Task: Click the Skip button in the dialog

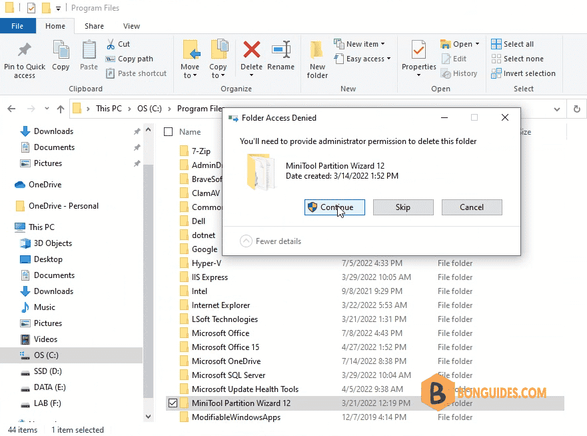Action: pos(403,207)
